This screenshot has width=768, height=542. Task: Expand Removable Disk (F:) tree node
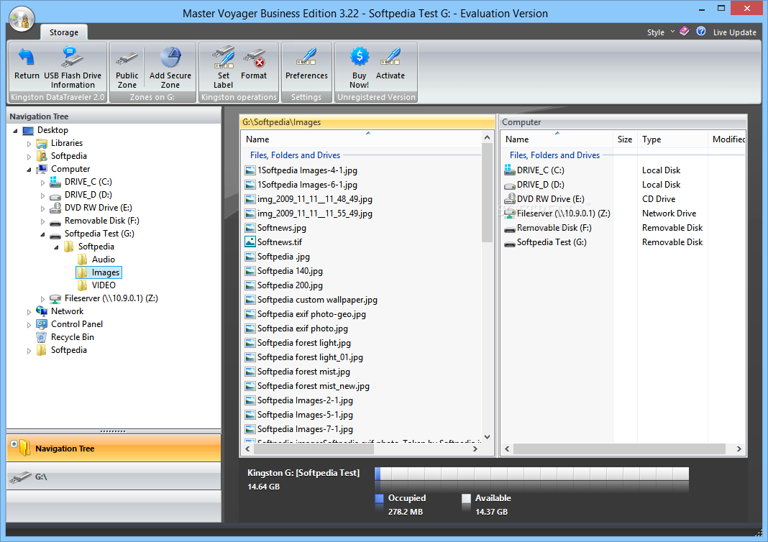[42, 221]
